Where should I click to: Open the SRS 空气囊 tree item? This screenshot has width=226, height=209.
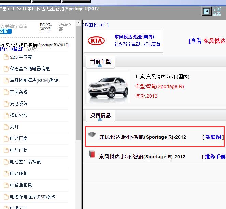pyautogui.click(x=21, y=57)
